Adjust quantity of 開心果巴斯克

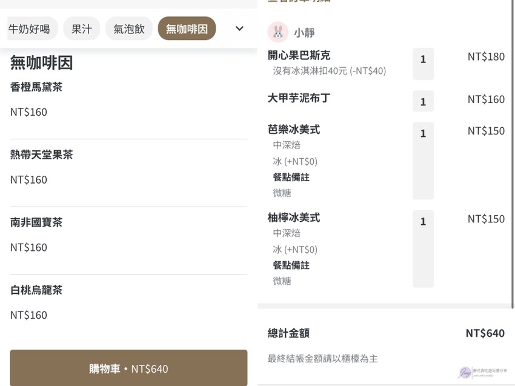[x=422, y=63]
